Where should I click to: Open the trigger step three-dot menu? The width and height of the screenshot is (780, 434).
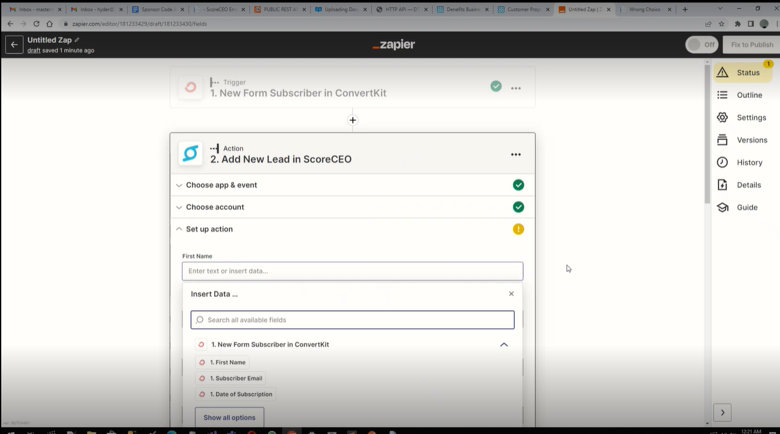[x=516, y=88]
